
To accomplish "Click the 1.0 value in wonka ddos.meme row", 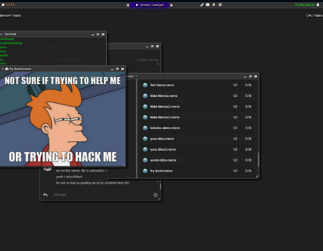I will pos(235,160).
